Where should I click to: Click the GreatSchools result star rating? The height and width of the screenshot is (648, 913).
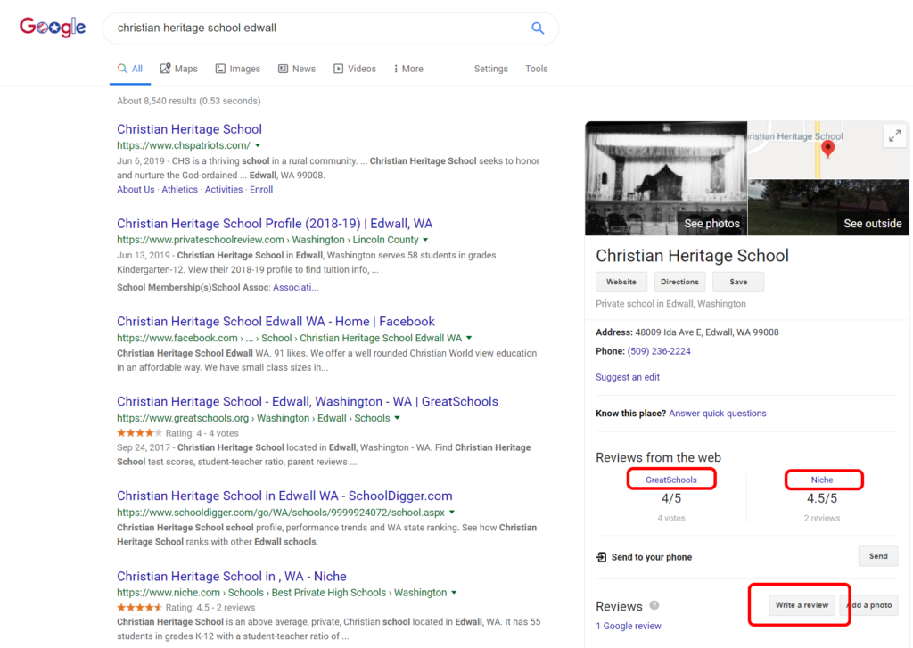[139, 432]
